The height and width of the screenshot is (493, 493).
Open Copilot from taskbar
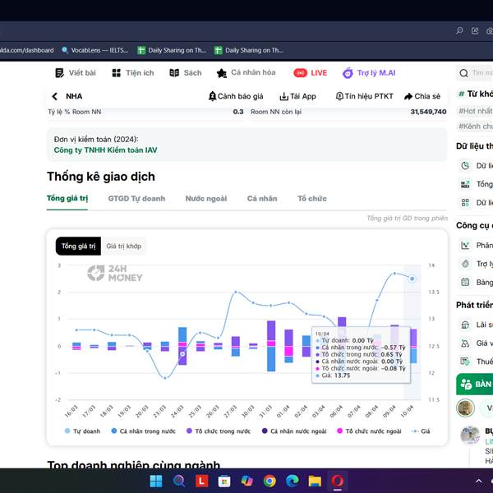tap(246, 481)
